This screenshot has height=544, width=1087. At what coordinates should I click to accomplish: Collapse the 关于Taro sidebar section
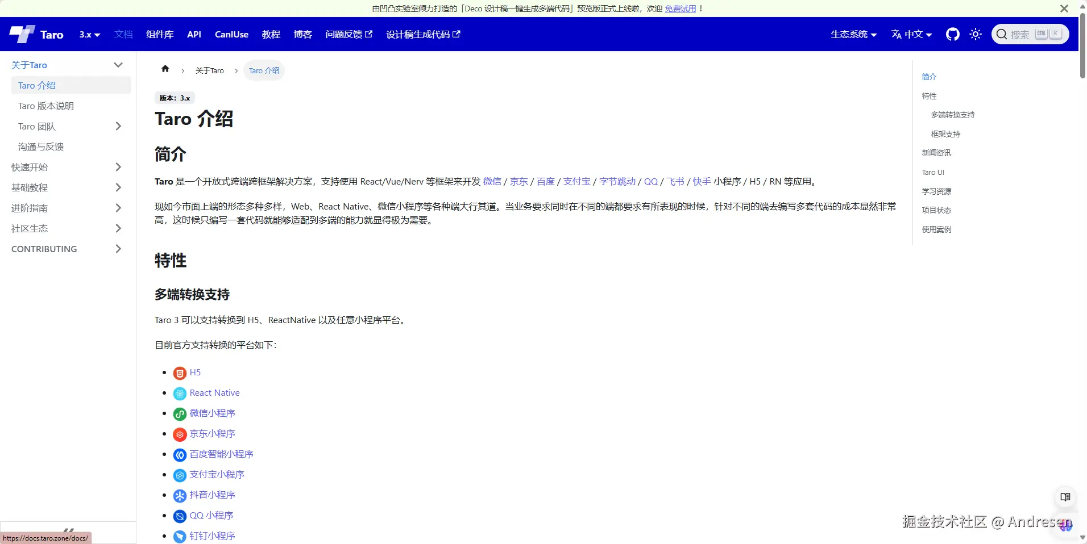pos(118,65)
